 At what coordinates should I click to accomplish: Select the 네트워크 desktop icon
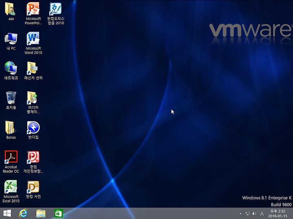11,71
